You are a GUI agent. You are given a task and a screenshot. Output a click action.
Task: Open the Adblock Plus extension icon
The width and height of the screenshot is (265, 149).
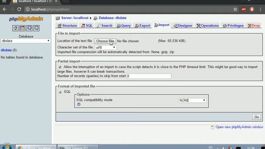click(x=243, y=9)
